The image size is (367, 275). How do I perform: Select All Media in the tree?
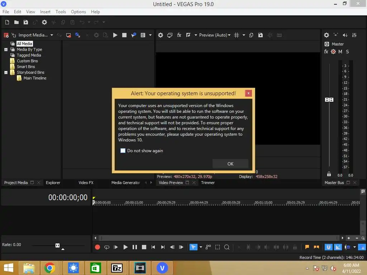24,44
